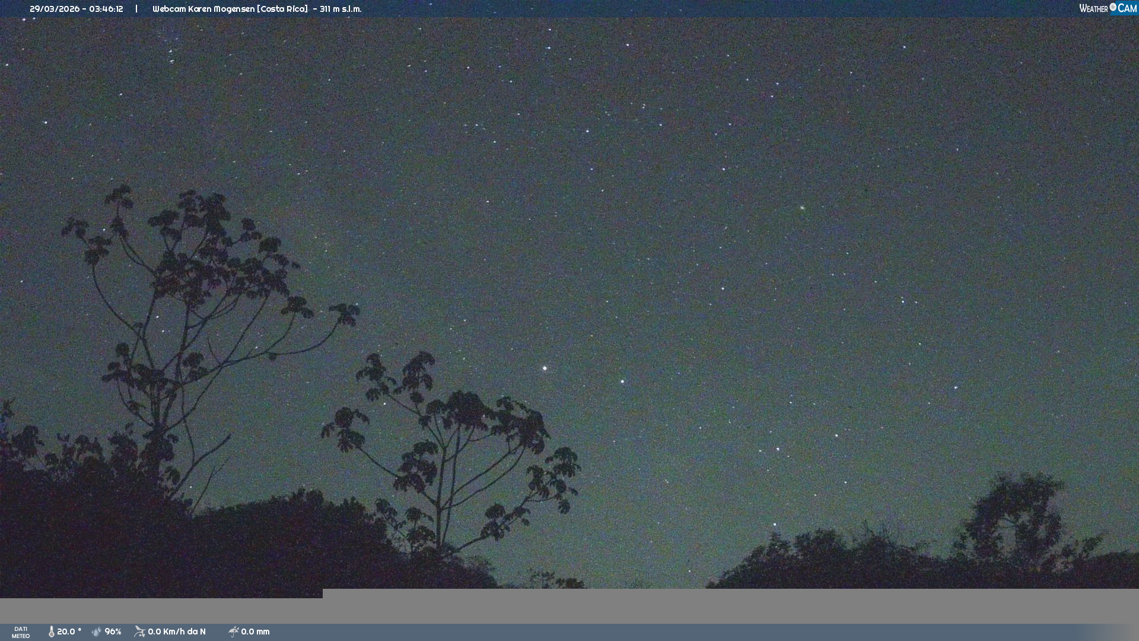Click the camera lens in WeatherCam logo
The image size is (1139, 641).
point(1113,7)
